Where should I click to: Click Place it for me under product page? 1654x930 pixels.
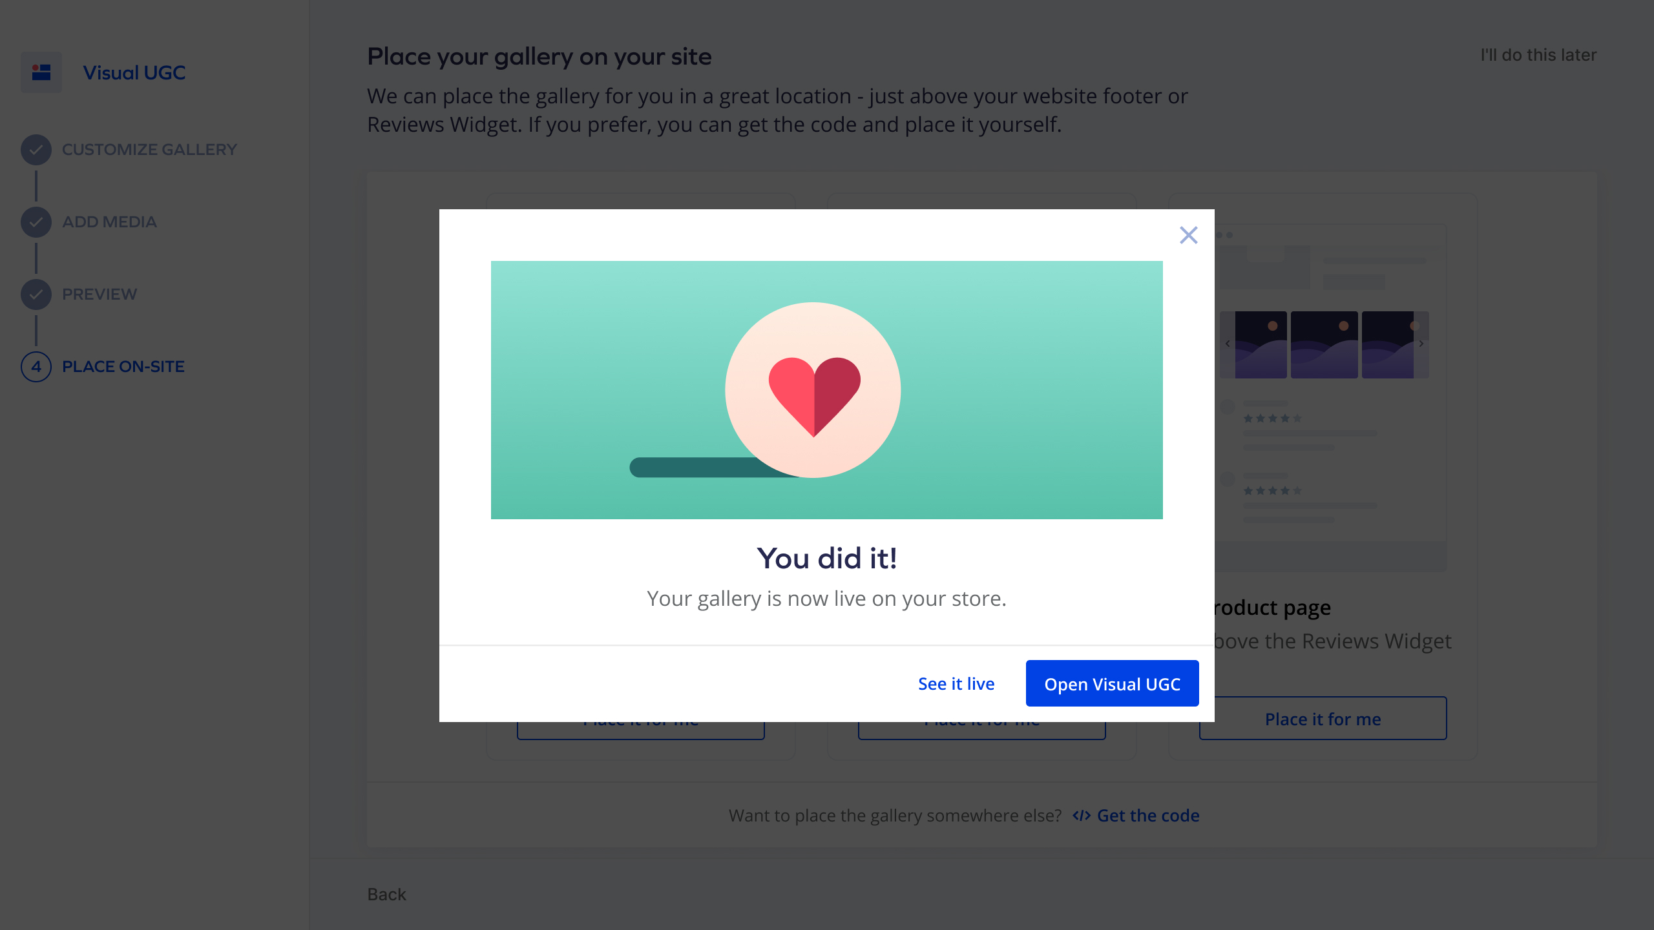[x=1323, y=719]
